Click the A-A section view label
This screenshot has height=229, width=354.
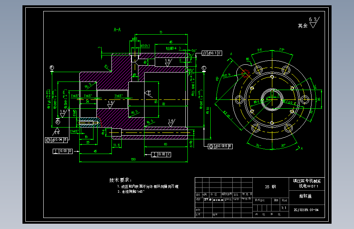coord(117,29)
